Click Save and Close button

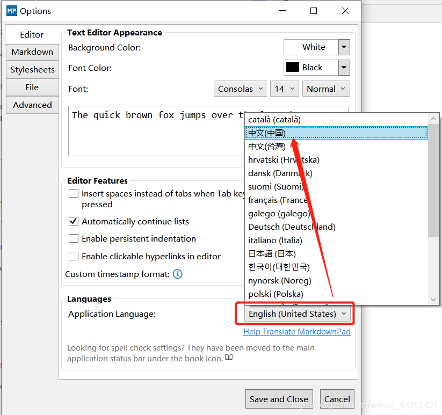click(x=279, y=399)
